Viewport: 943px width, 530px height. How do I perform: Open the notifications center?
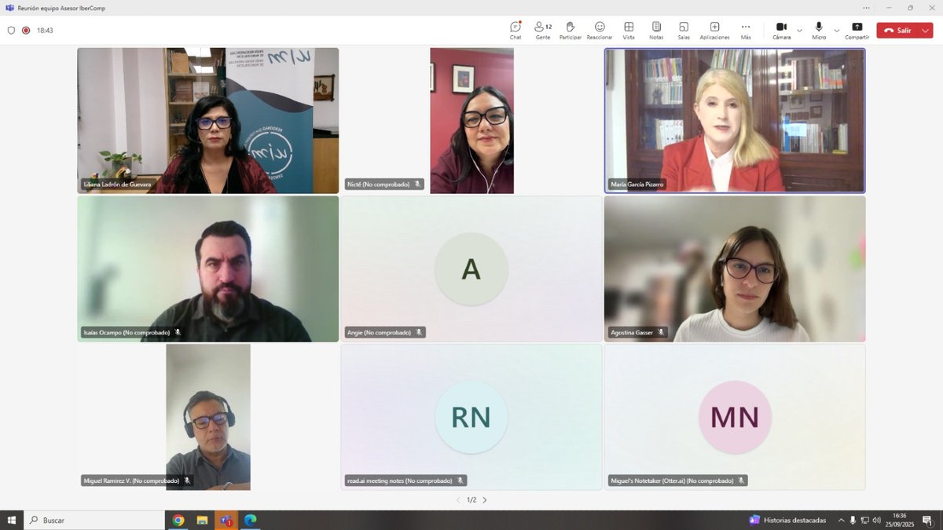coord(928,520)
